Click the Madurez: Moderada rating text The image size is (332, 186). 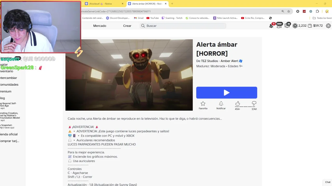(x=219, y=66)
